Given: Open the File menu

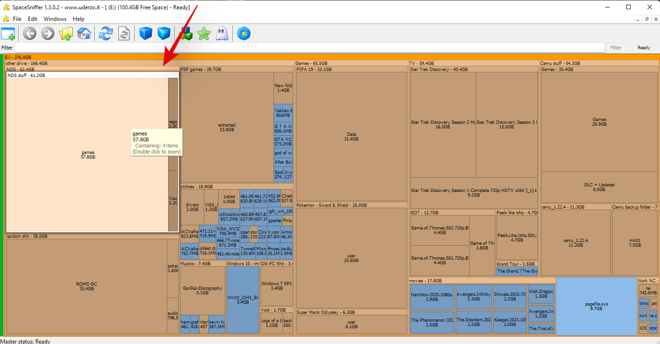Looking at the screenshot, I should pos(17,19).
